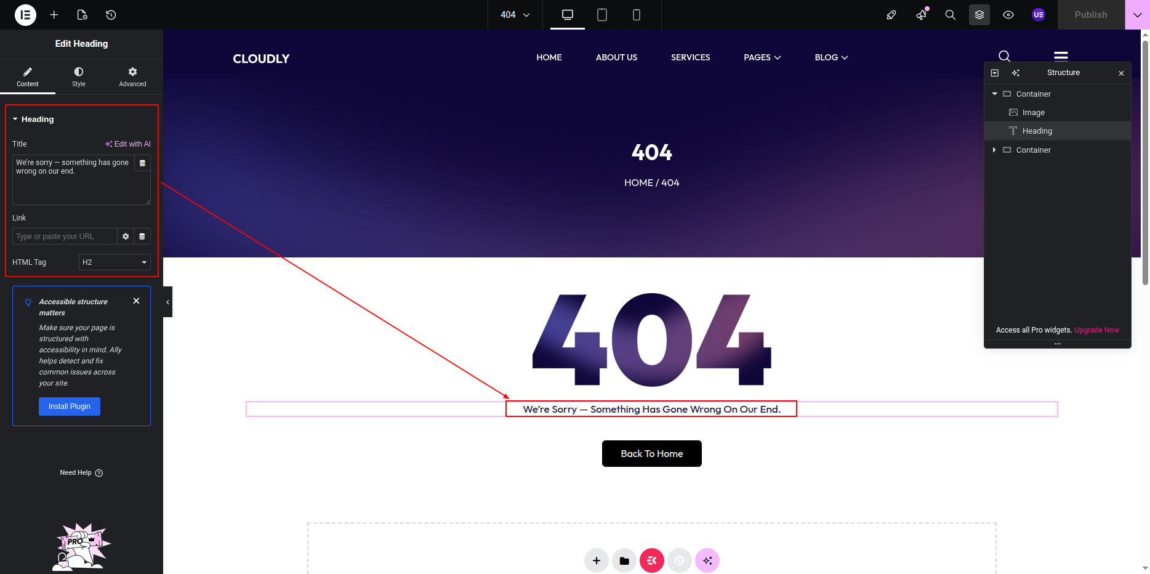Collapse the Heading section

tap(33, 119)
